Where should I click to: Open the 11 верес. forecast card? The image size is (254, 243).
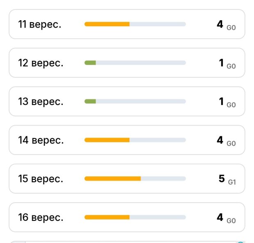tap(127, 24)
